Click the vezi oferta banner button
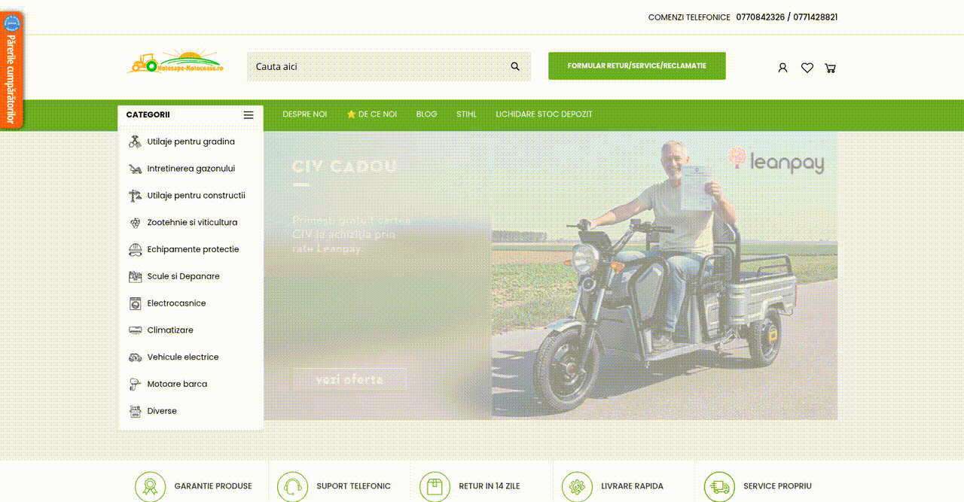This screenshot has height=502, width=964. [349, 379]
